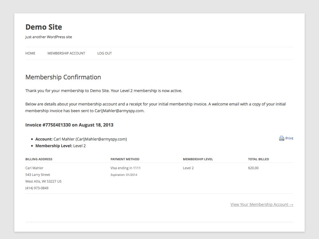Select the Level 2 entry in the table
319x239 pixels.
click(188, 168)
